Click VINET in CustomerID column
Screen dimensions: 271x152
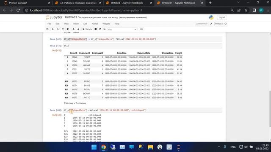pos(87,57)
